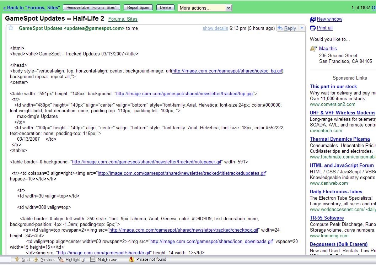Screen dimensions: 376x265
Task: Click the map icon beside Map this
Action: pyautogui.click(x=313, y=49)
